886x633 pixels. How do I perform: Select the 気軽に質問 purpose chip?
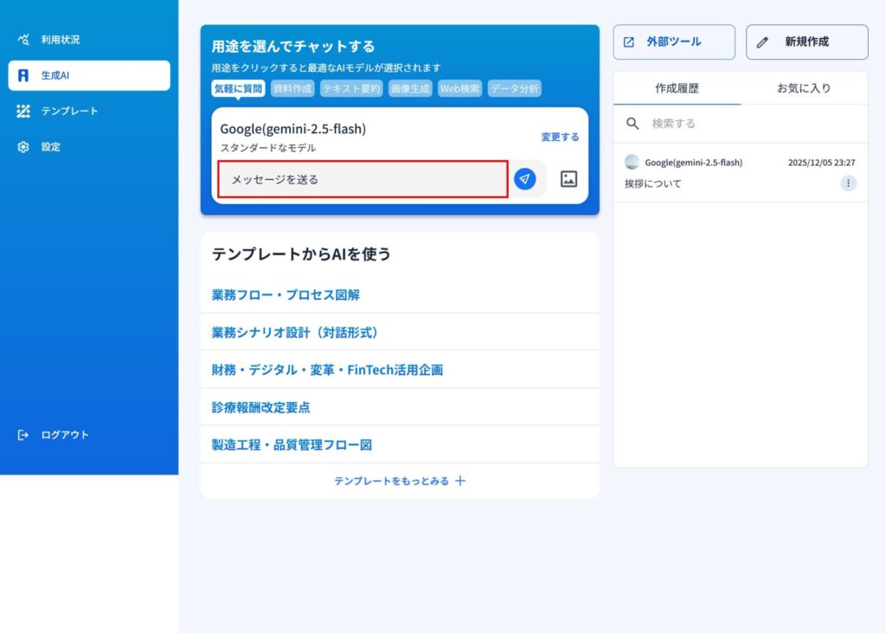(238, 88)
